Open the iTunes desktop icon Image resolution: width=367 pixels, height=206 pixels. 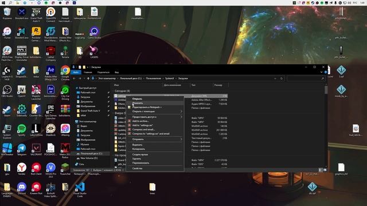[7, 33]
